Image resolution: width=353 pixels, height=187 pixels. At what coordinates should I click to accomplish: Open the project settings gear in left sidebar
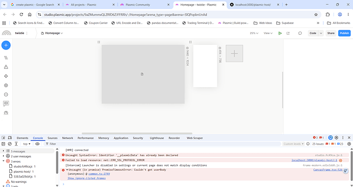(6, 86)
